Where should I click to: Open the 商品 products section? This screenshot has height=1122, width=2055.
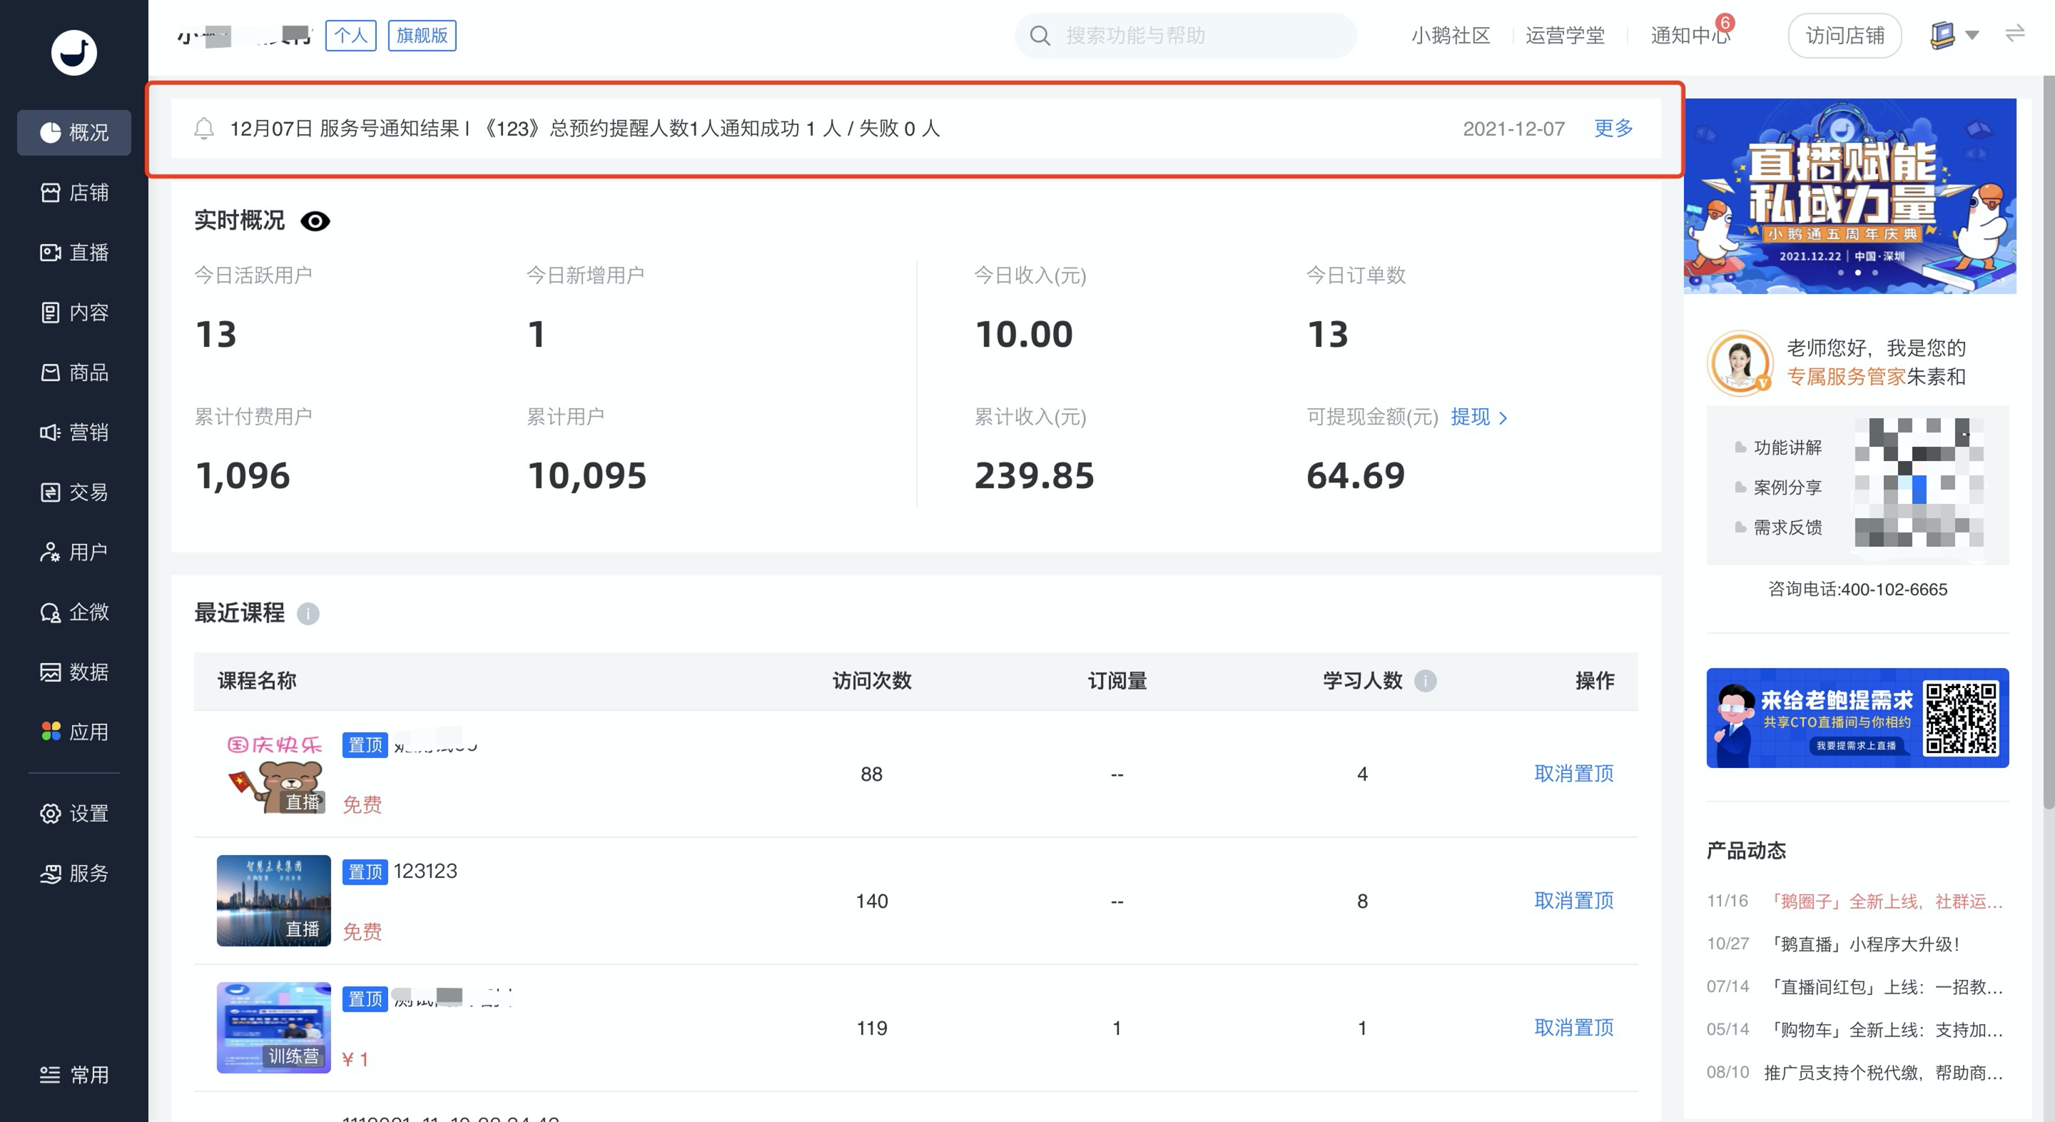(74, 372)
